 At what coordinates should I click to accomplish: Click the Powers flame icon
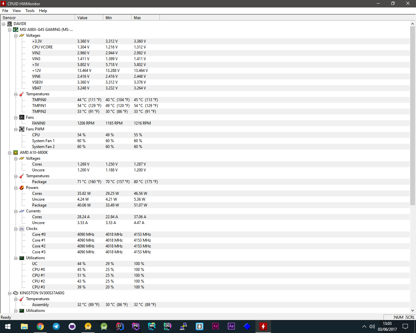22,188
